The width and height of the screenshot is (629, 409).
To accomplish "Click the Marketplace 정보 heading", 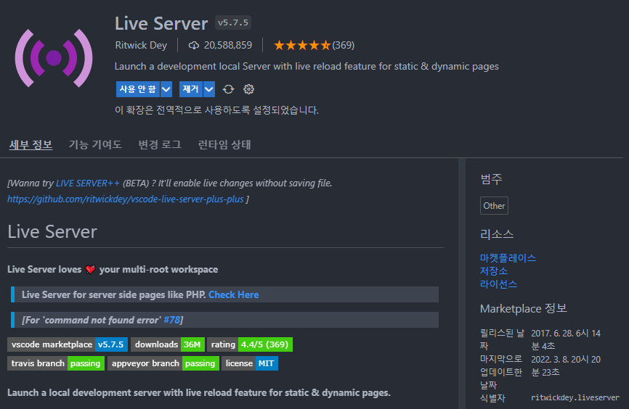I will [524, 308].
